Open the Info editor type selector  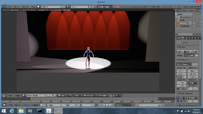[x=5, y=7]
